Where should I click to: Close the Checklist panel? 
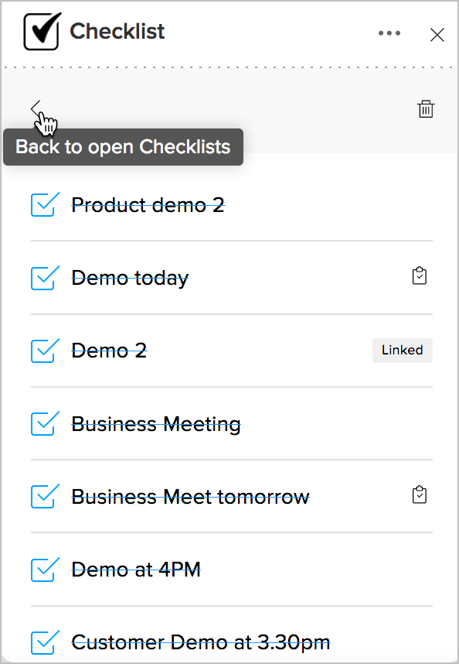pos(437,35)
